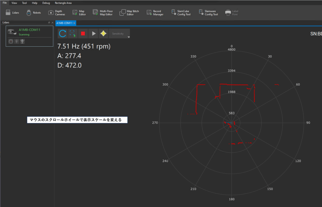Image resolution: width=322 pixels, height=207 pixels.
Task: Click the blue circular restart scan icon
Action: [63, 34]
